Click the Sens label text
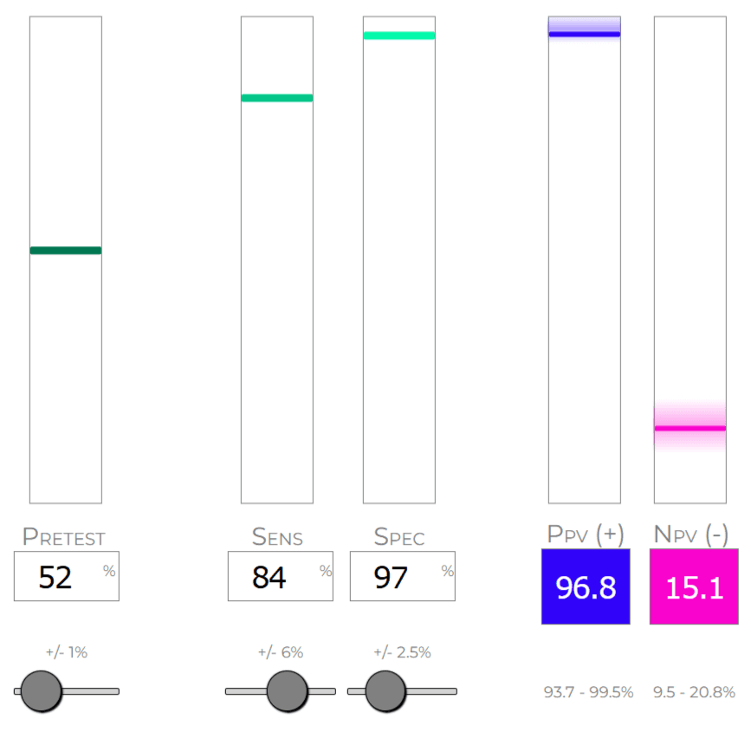Image resolution: width=751 pixels, height=751 pixels. coord(277,536)
